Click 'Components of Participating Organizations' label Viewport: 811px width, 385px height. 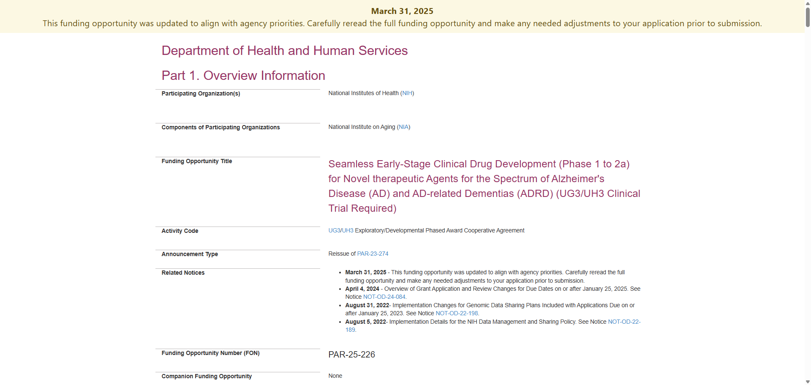coord(220,127)
